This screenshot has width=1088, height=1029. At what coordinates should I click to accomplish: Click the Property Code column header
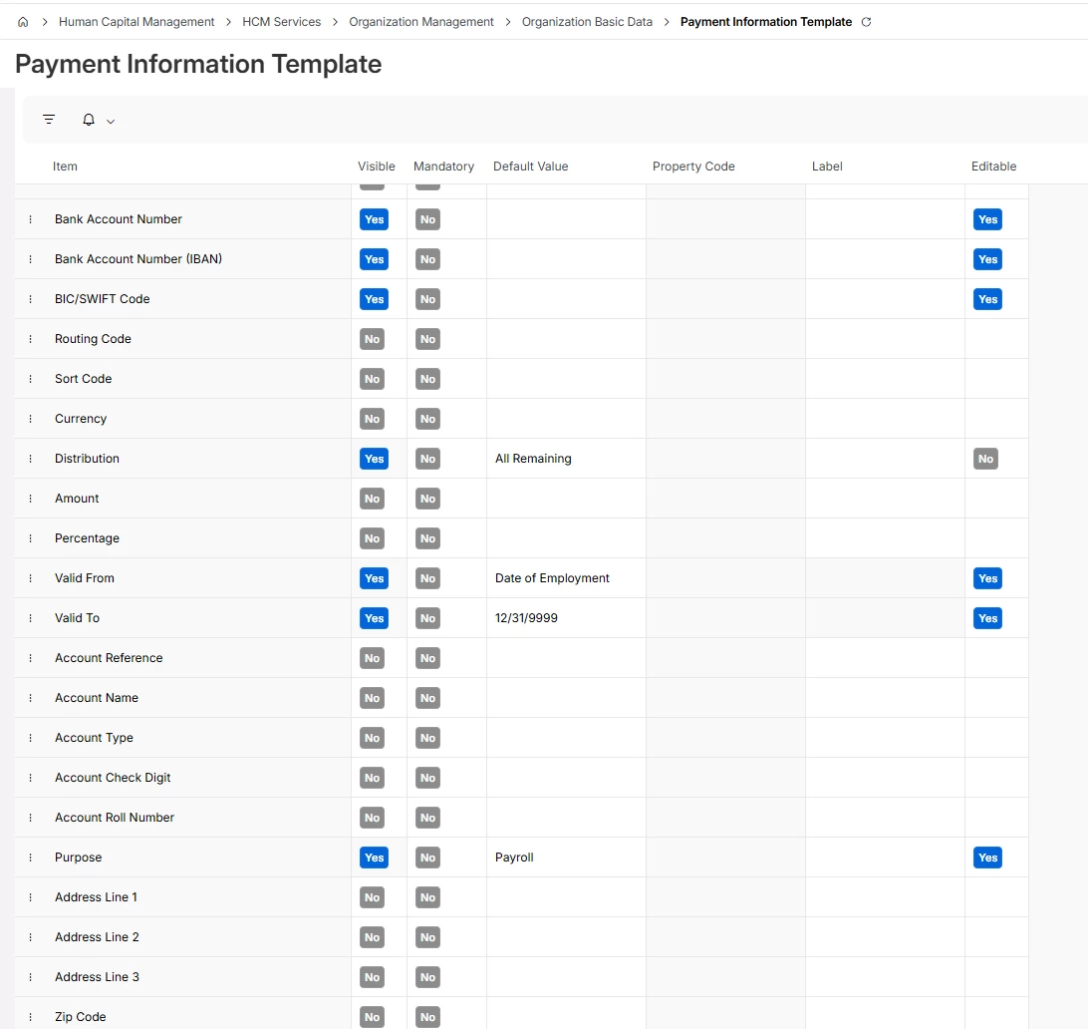693,167
